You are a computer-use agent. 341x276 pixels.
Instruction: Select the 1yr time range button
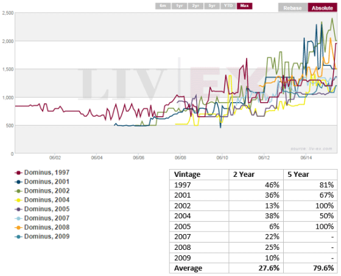(x=179, y=6)
